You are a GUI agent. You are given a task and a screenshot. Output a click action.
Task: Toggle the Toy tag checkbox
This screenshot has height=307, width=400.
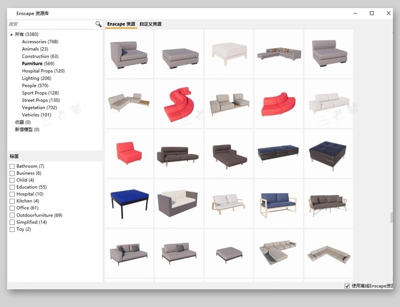pyautogui.click(x=12, y=229)
